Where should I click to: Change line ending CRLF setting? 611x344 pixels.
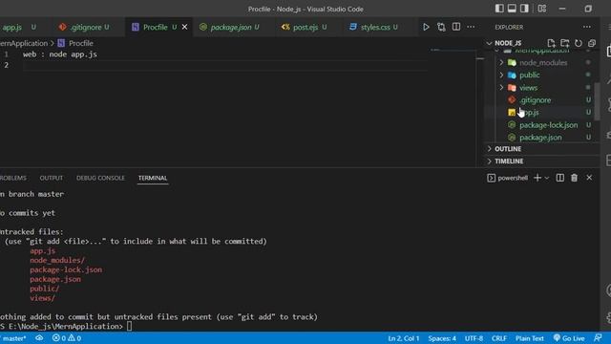pos(499,338)
